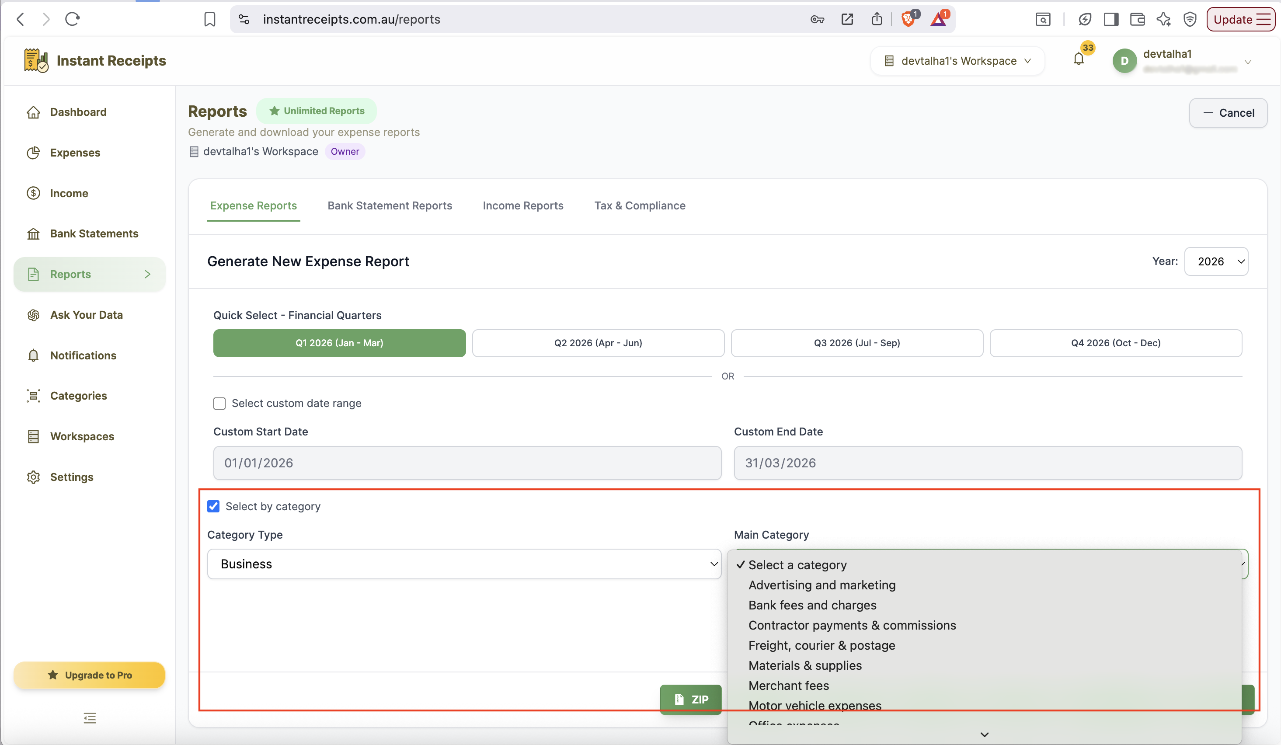Choose Materials & supplies option
The width and height of the screenshot is (1281, 745).
pyautogui.click(x=985, y=665)
